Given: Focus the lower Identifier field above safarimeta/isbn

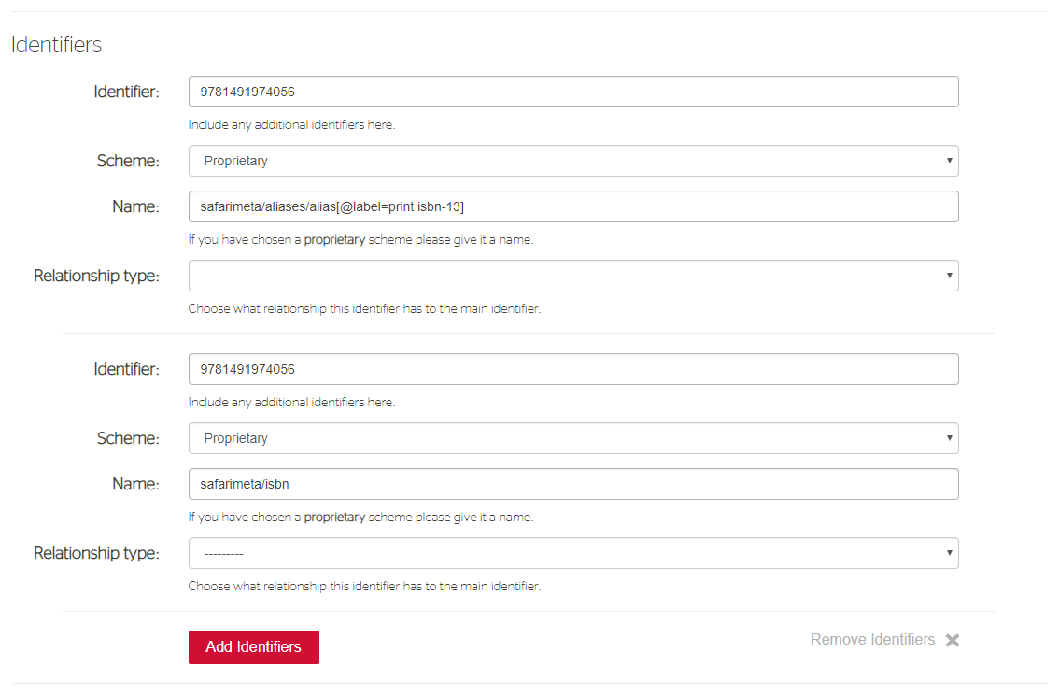Looking at the screenshot, I should click(573, 369).
